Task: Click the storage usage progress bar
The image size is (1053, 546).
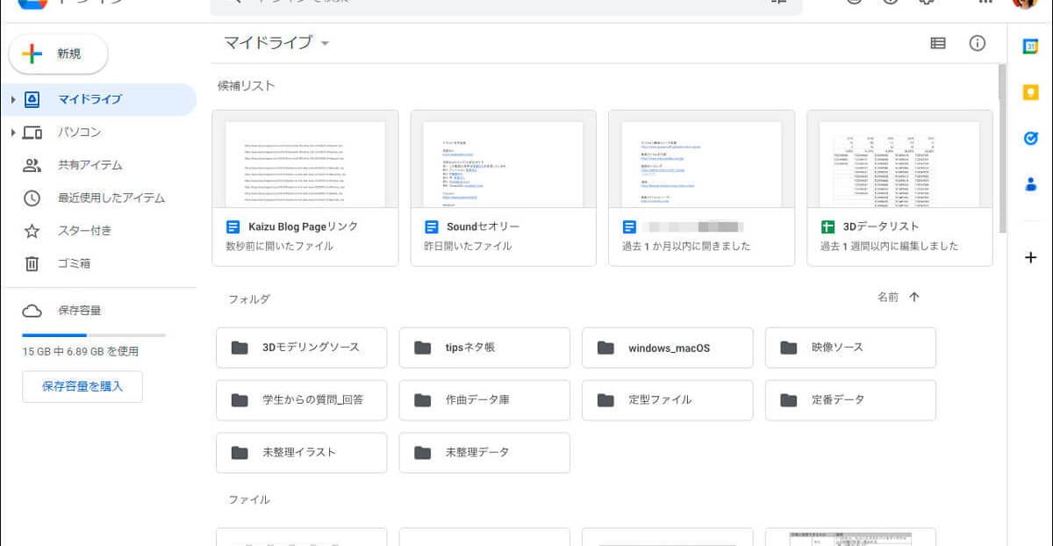Action: click(94, 335)
